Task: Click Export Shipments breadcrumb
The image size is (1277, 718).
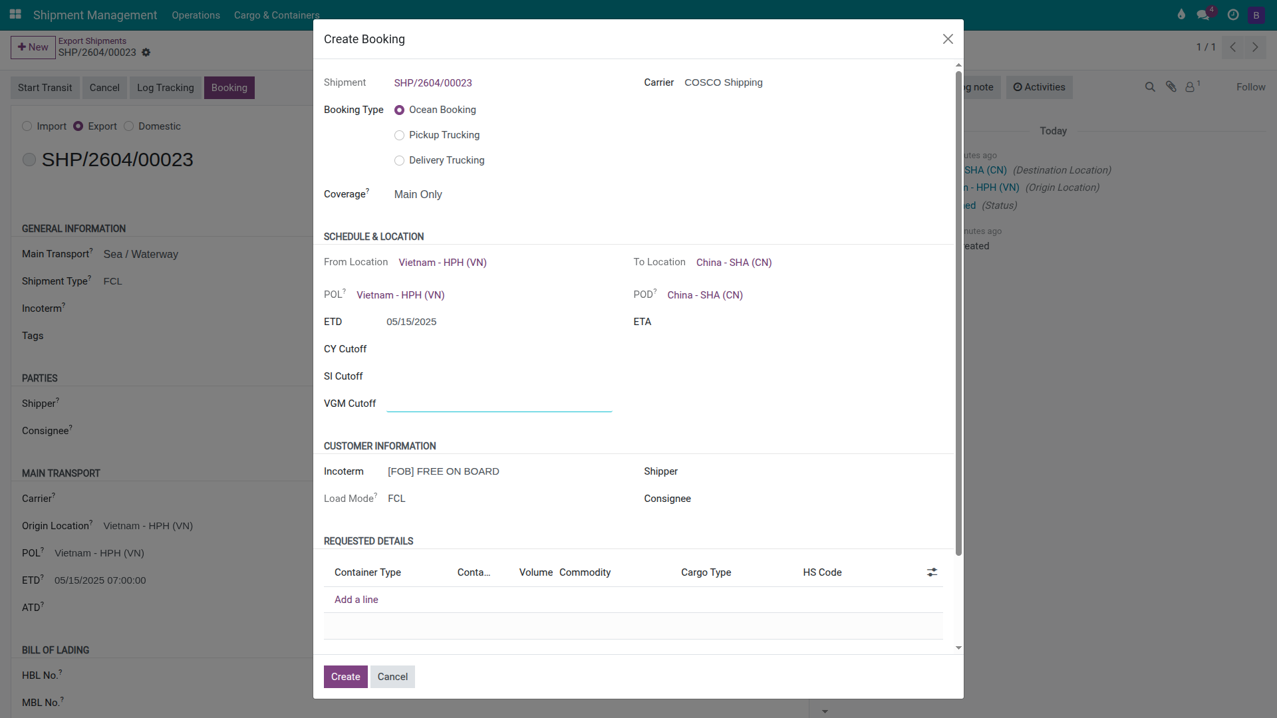Action: coord(92,41)
